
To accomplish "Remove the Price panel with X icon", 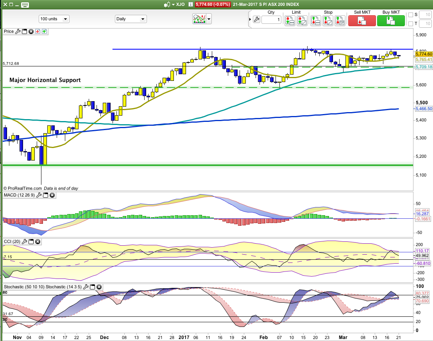I will point(31,32).
